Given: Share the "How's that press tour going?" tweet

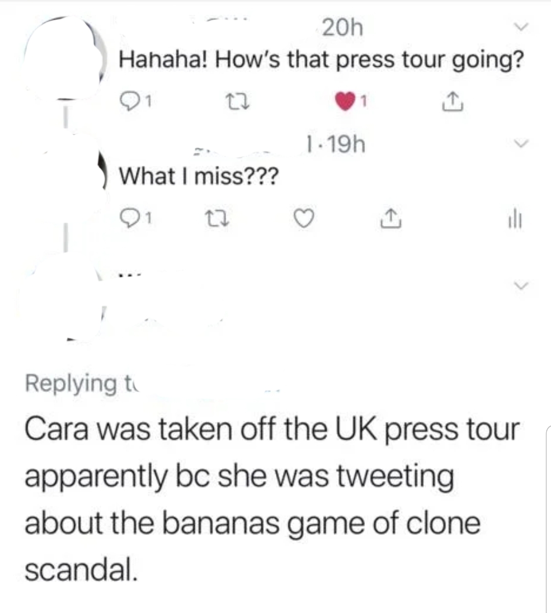Looking at the screenshot, I should coord(452,102).
